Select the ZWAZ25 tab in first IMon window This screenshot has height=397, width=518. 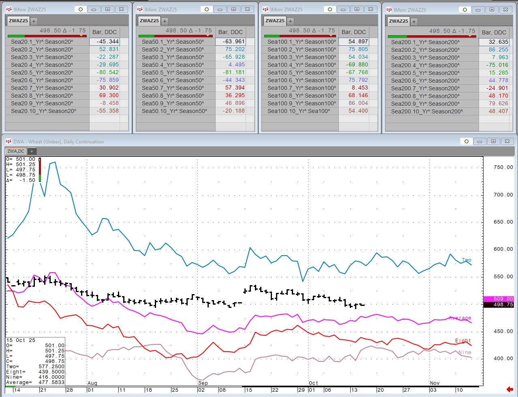pos(19,21)
